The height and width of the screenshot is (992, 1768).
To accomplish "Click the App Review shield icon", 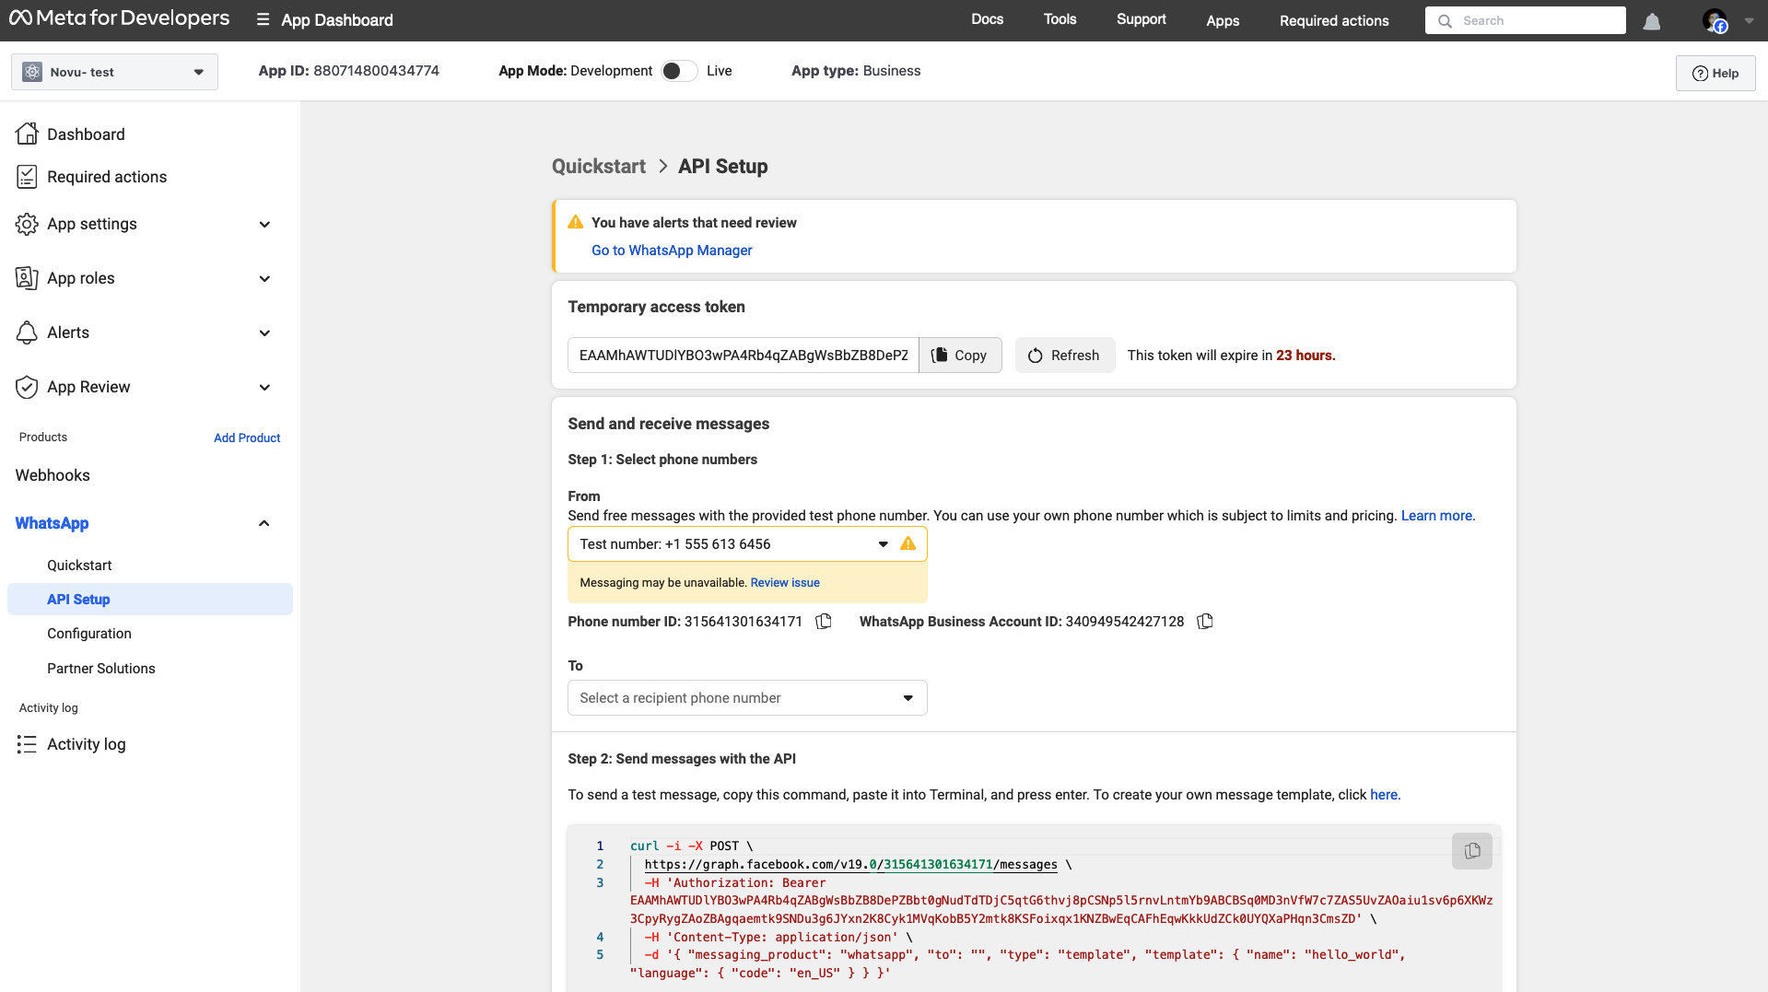I will pyautogui.click(x=27, y=387).
